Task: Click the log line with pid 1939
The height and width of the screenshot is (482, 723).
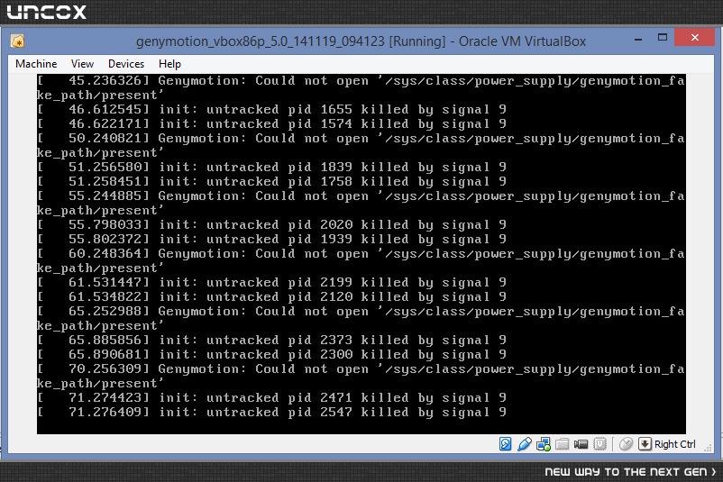Action: click(x=272, y=239)
